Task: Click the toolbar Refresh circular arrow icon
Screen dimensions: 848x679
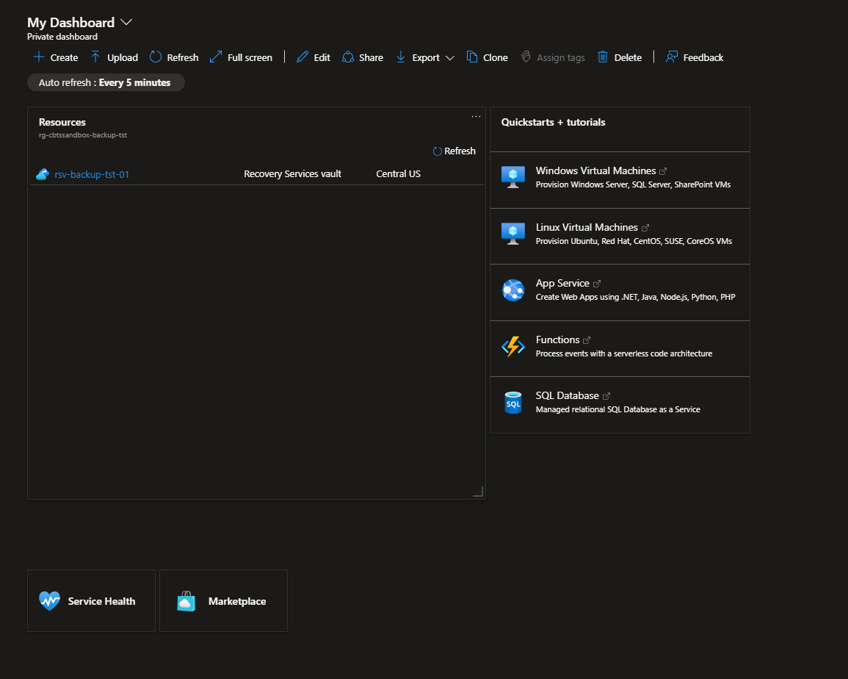Action: pyautogui.click(x=155, y=57)
